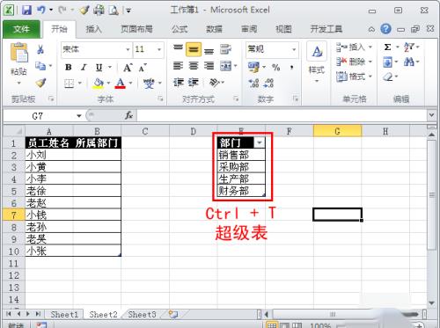
Task: Toggle Italic formatting
Action: coord(84,68)
